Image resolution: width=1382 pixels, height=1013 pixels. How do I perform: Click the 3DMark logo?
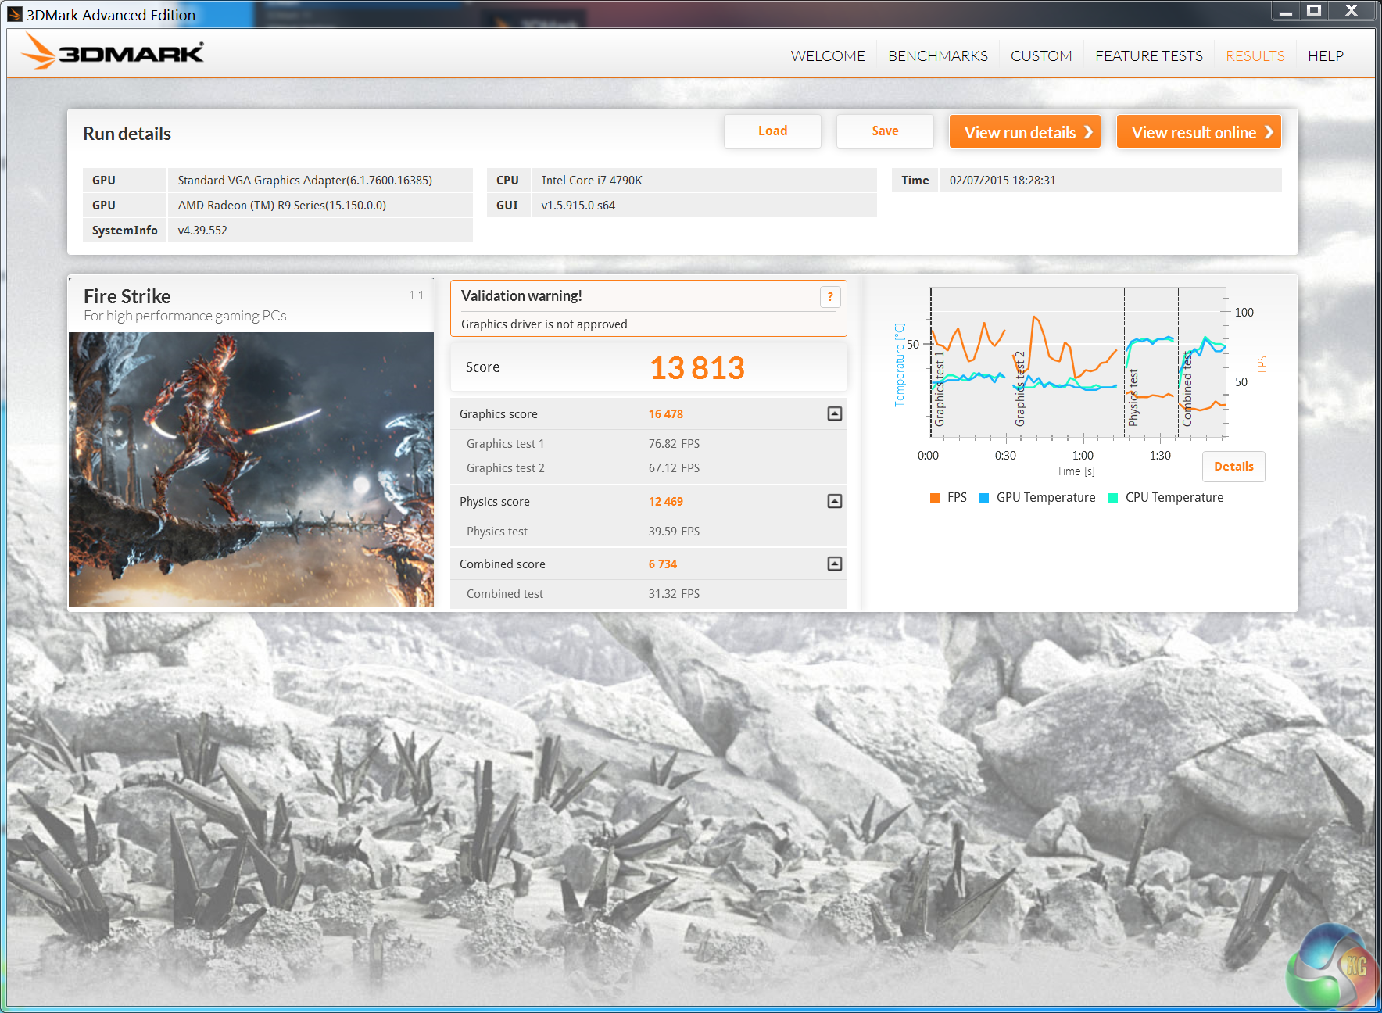(x=113, y=52)
